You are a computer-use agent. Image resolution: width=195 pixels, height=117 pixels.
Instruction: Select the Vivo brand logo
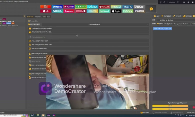92,7
